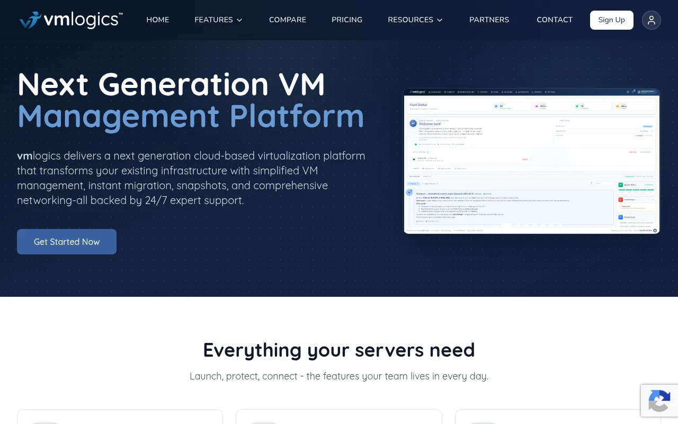Click Get Started Now
This screenshot has height=424, width=678.
[x=67, y=242]
